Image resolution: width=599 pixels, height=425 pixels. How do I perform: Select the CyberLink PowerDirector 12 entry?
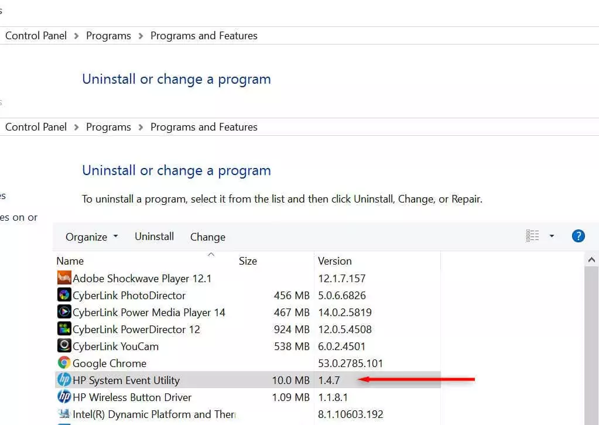tap(136, 330)
